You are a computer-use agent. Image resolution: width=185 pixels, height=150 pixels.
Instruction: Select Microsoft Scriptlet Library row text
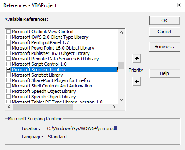[x=37, y=75]
